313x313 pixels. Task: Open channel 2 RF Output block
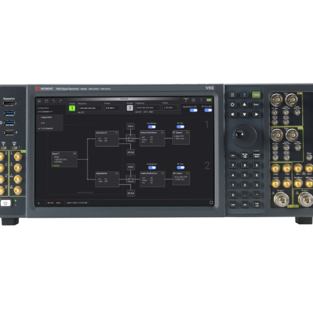tap(181, 178)
